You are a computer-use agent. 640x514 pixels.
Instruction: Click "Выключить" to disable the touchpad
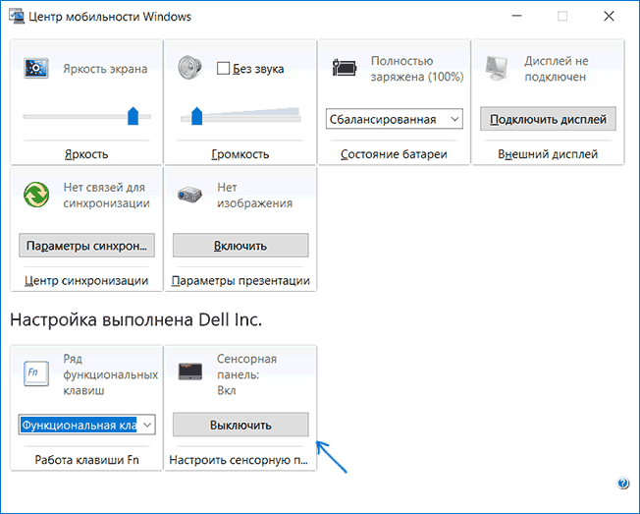point(240,425)
